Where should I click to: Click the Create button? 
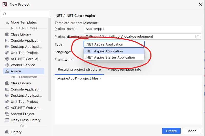(171, 131)
